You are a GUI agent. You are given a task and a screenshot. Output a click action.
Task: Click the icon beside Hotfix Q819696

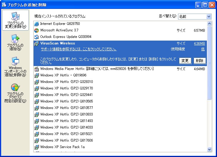click(x=37, y=75)
